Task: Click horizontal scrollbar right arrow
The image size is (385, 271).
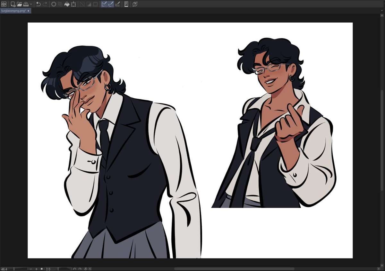Action: pyautogui.click(x=378, y=269)
